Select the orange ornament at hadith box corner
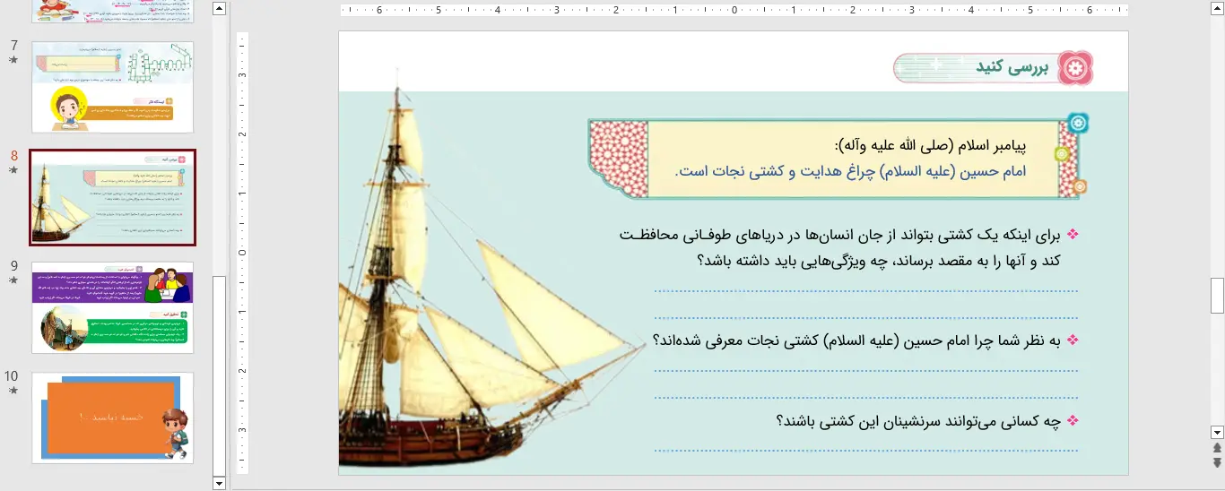 1080,186
